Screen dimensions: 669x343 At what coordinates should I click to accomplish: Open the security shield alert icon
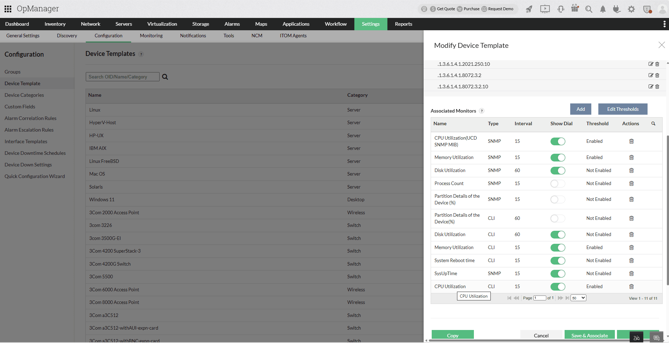(647, 9)
